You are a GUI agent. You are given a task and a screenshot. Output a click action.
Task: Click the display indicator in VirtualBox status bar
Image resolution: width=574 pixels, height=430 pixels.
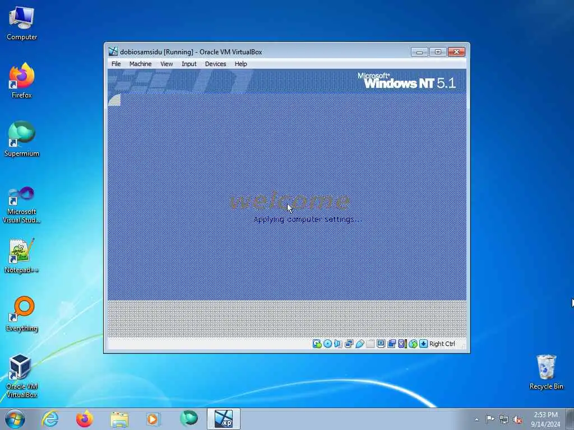pos(381,344)
